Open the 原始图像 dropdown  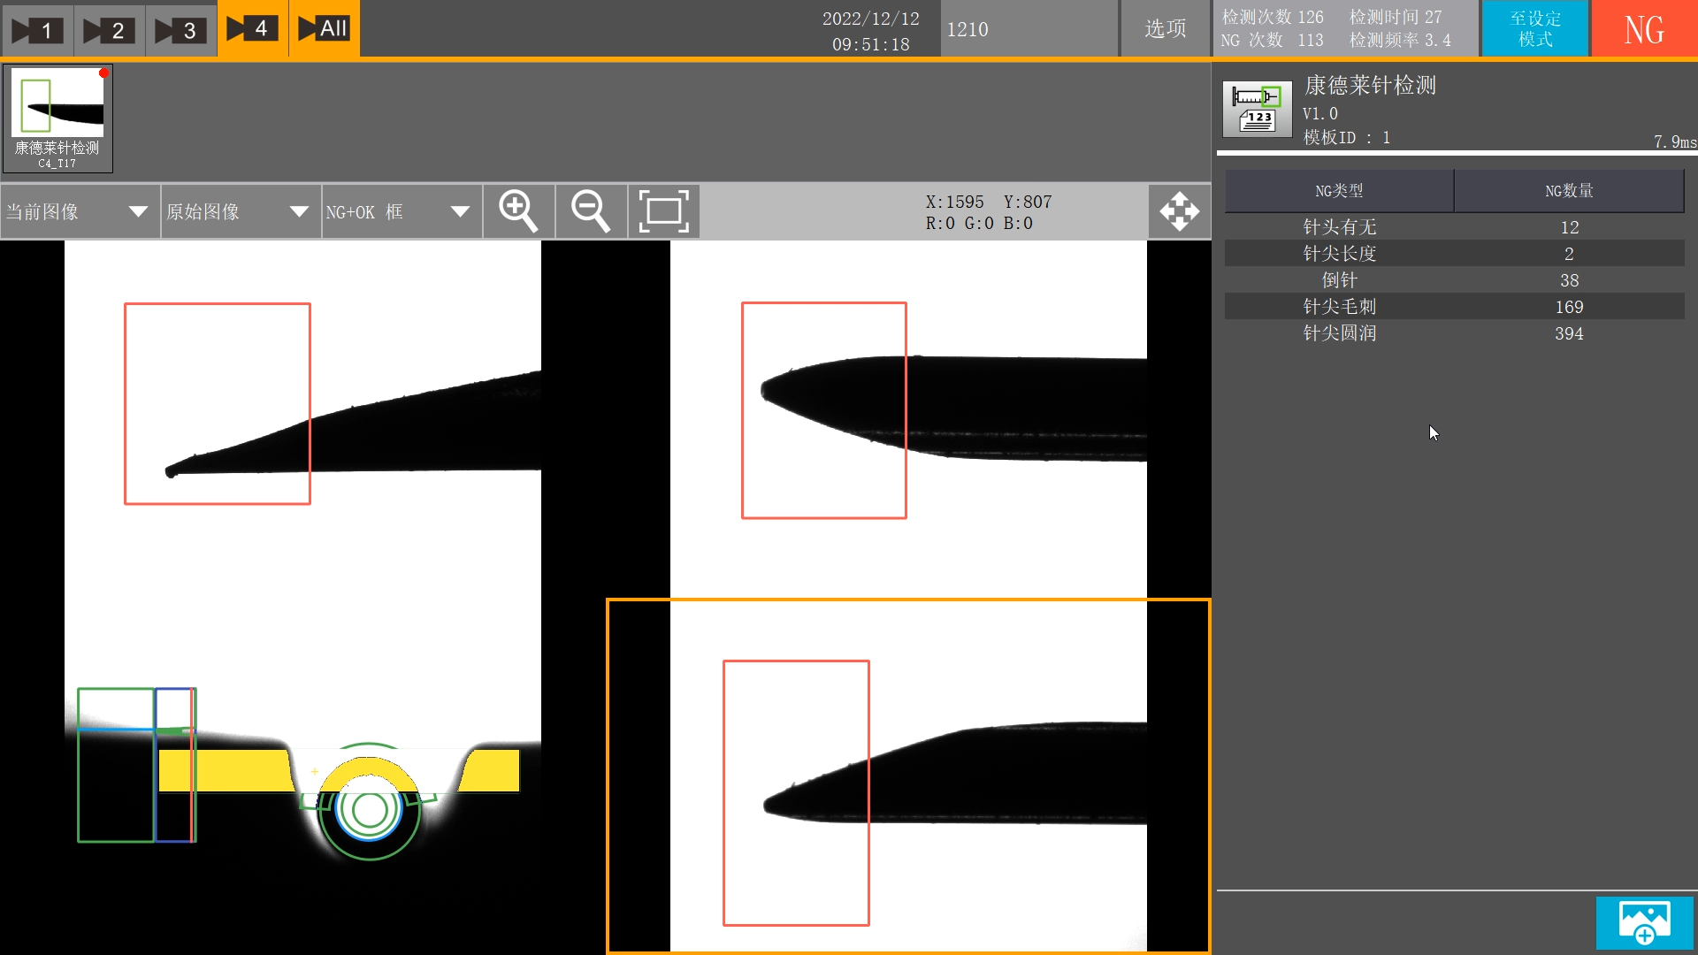click(x=239, y=211)
